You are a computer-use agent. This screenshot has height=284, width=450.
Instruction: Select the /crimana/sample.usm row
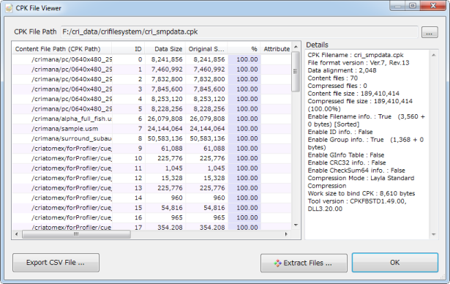click(x=151, y=129)
